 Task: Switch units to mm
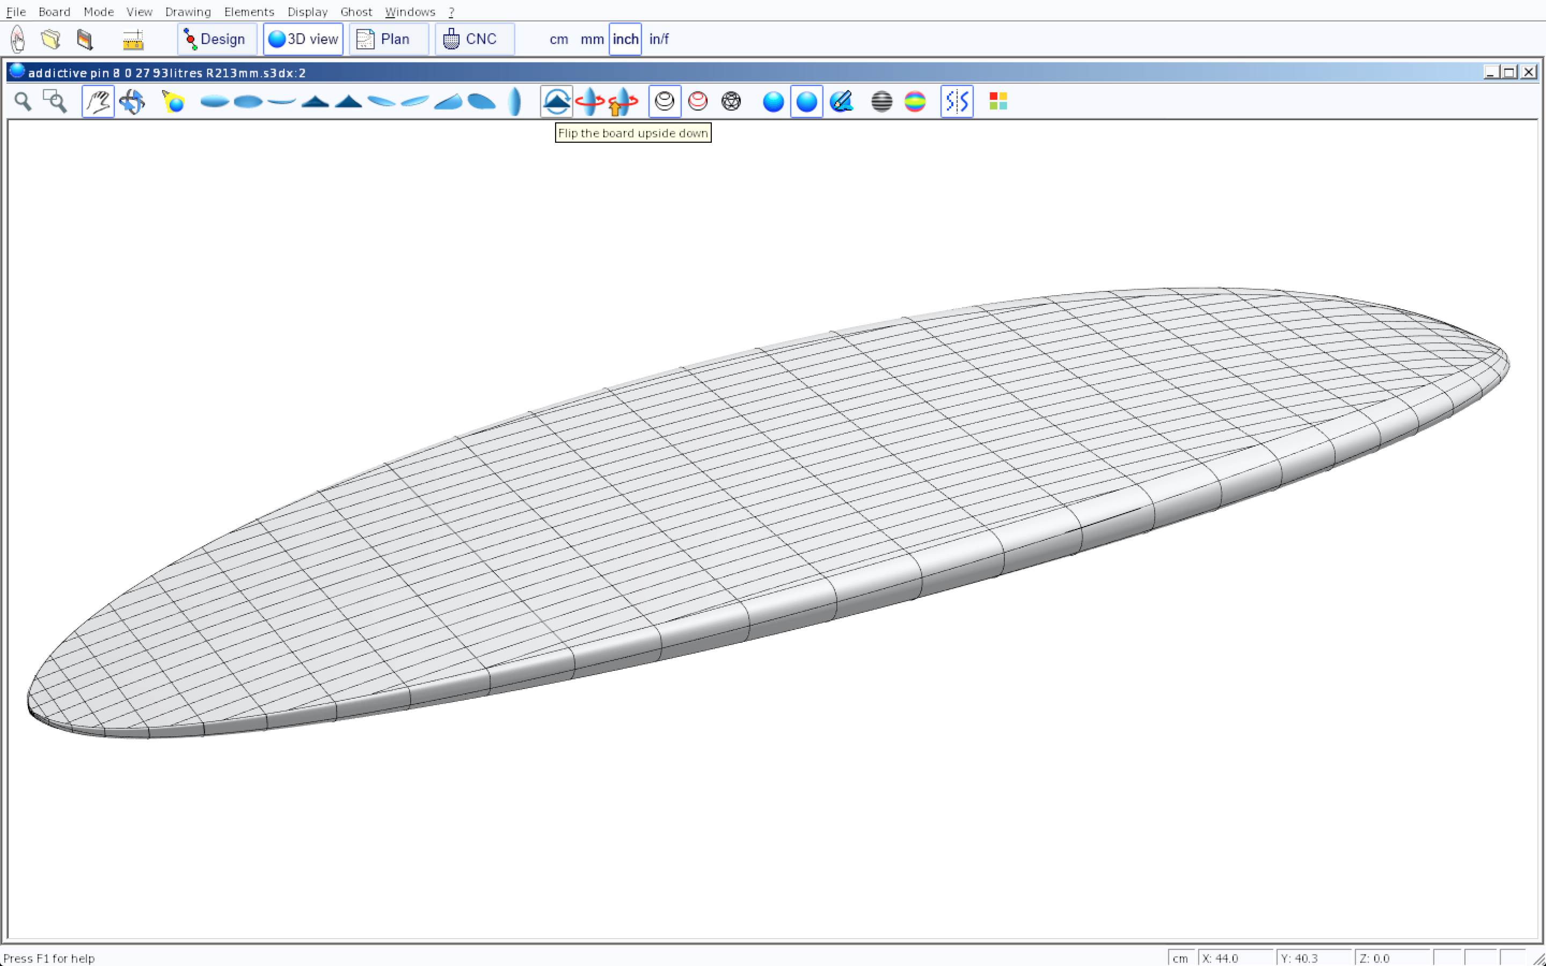pyautogui.click(x=592, y=39)
